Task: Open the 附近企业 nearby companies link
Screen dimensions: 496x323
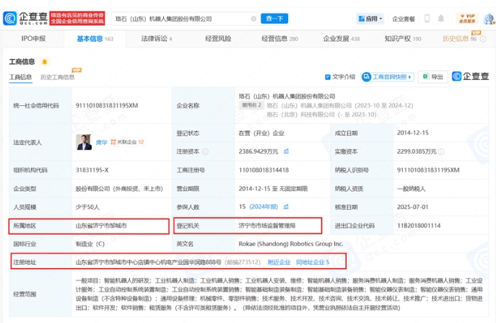Action: [x=279, y=262]
